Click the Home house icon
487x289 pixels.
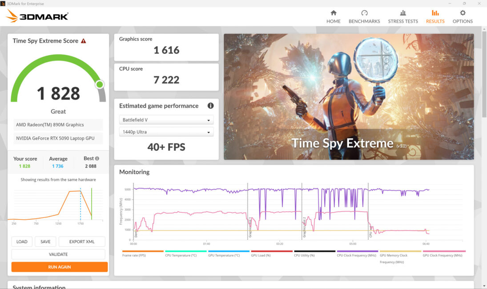(x=333, y=13)
